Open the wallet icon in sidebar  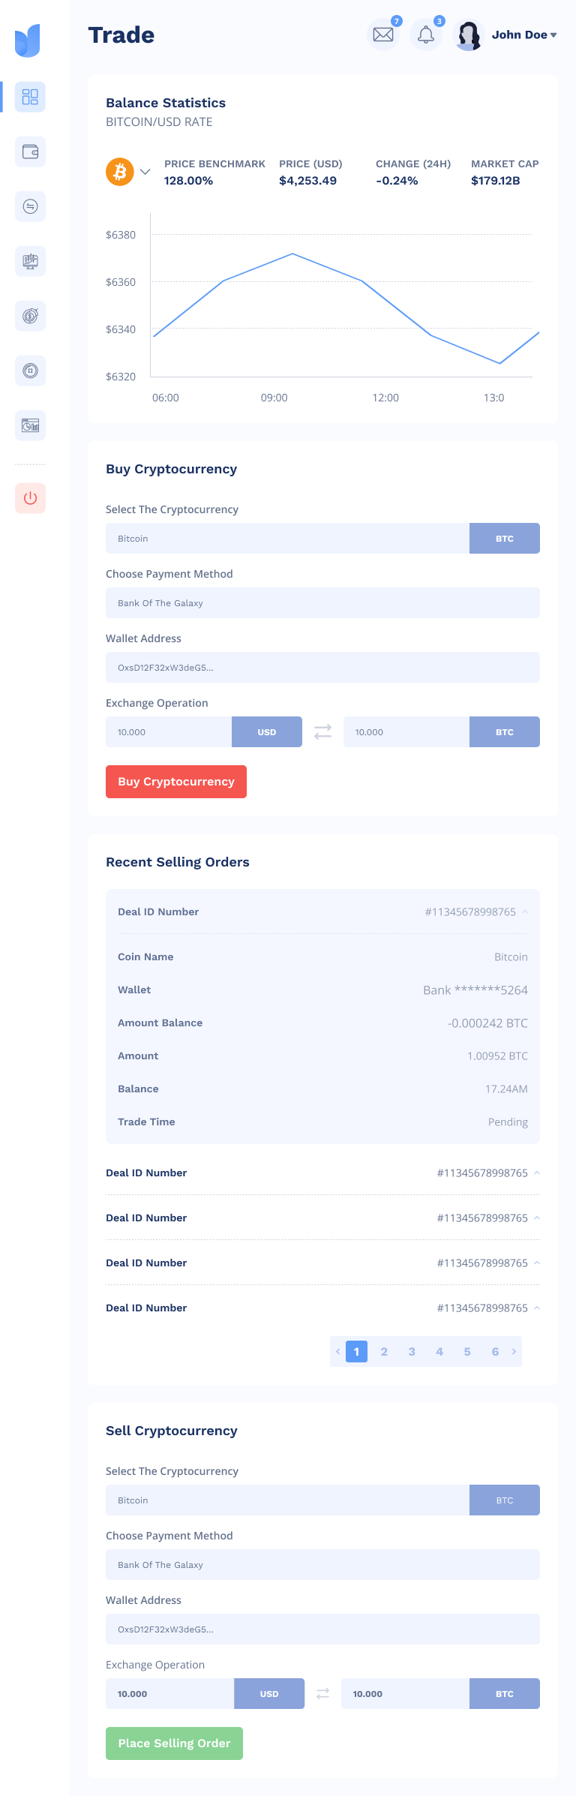coord(30,152)
